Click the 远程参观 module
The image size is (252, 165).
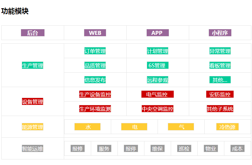pos(158,80)
